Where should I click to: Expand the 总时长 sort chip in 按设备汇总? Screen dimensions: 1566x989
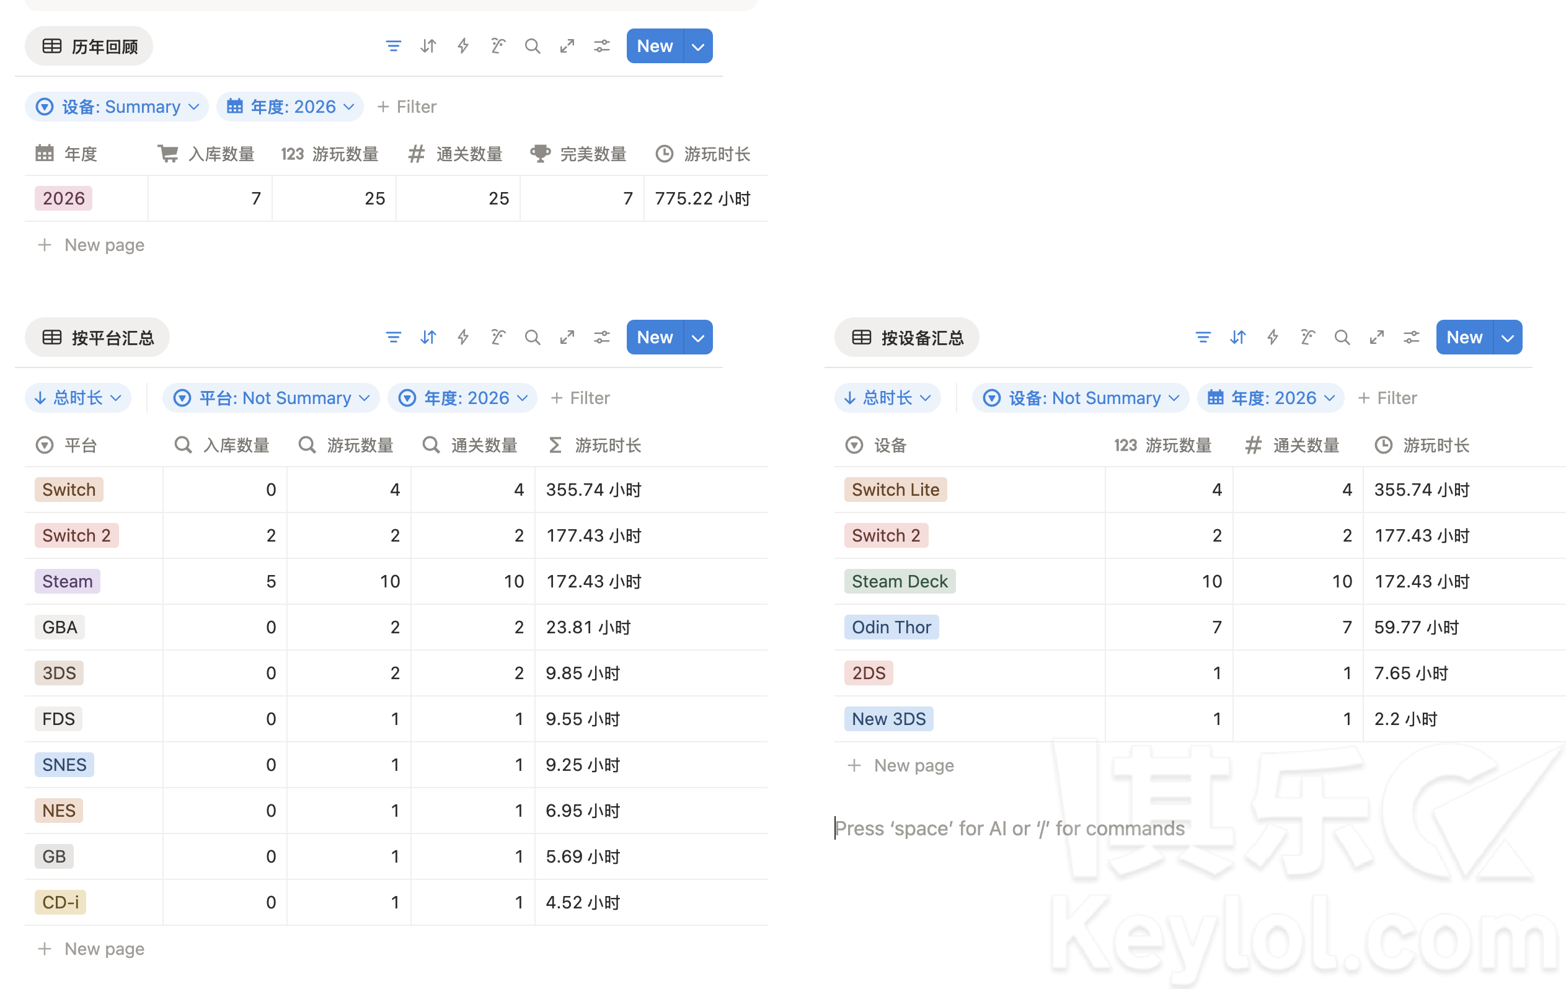(x=887, y=398)
